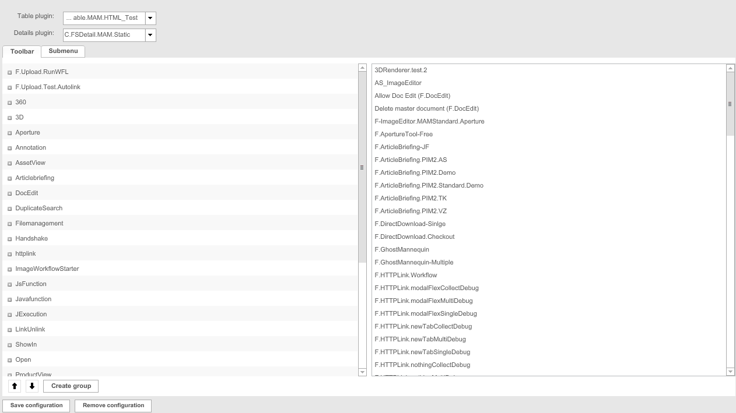Select F.GhostMannequin in the right list
736x413 pixels.
tap(402, 249)
